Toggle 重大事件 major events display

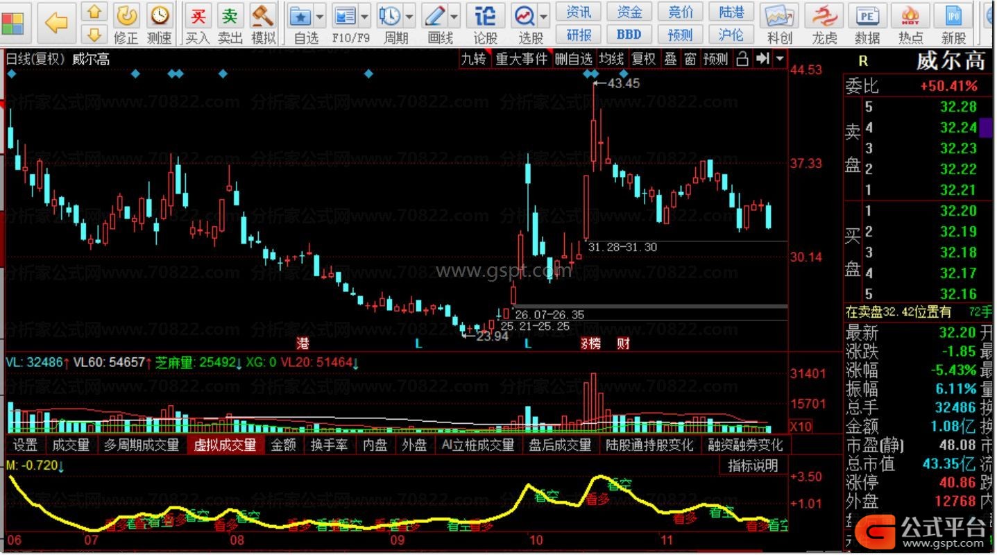point(522,59)
